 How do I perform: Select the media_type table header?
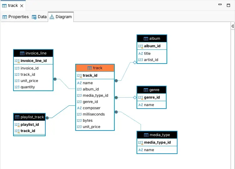click(x=157, y=135)
